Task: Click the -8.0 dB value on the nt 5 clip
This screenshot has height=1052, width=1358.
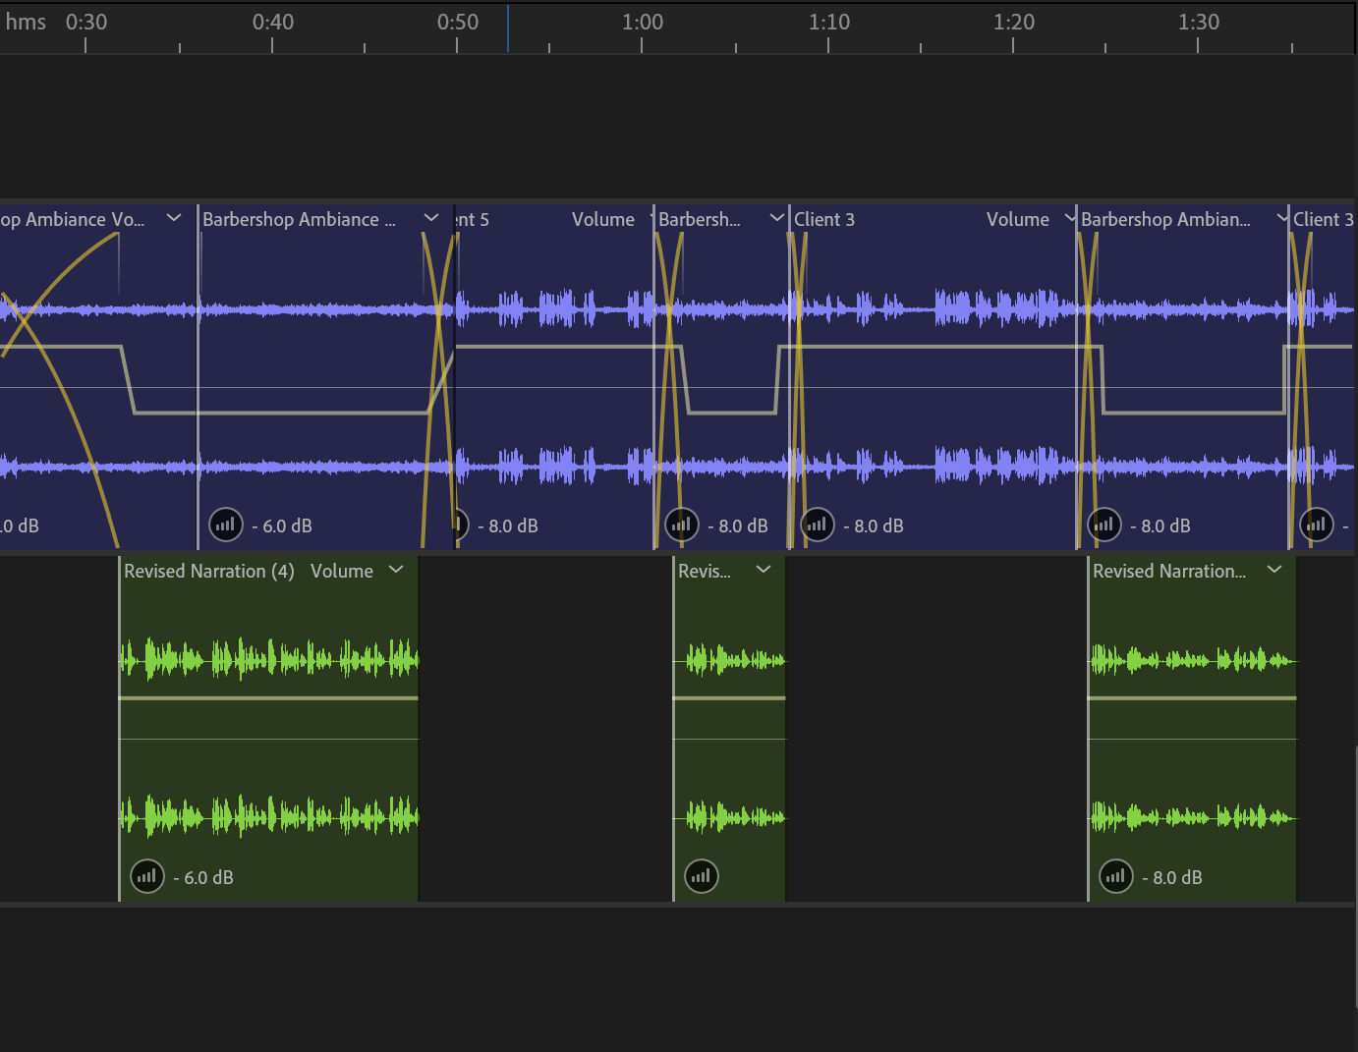Action: coord(508,526)
